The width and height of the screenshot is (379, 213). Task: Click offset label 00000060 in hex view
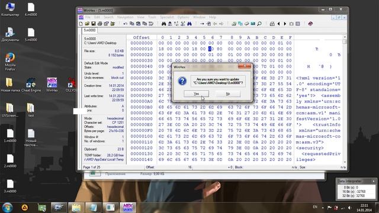click(142, 78)
